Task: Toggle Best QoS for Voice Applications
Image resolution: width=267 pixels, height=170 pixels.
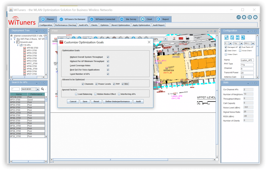Action: tap(108, 70)
